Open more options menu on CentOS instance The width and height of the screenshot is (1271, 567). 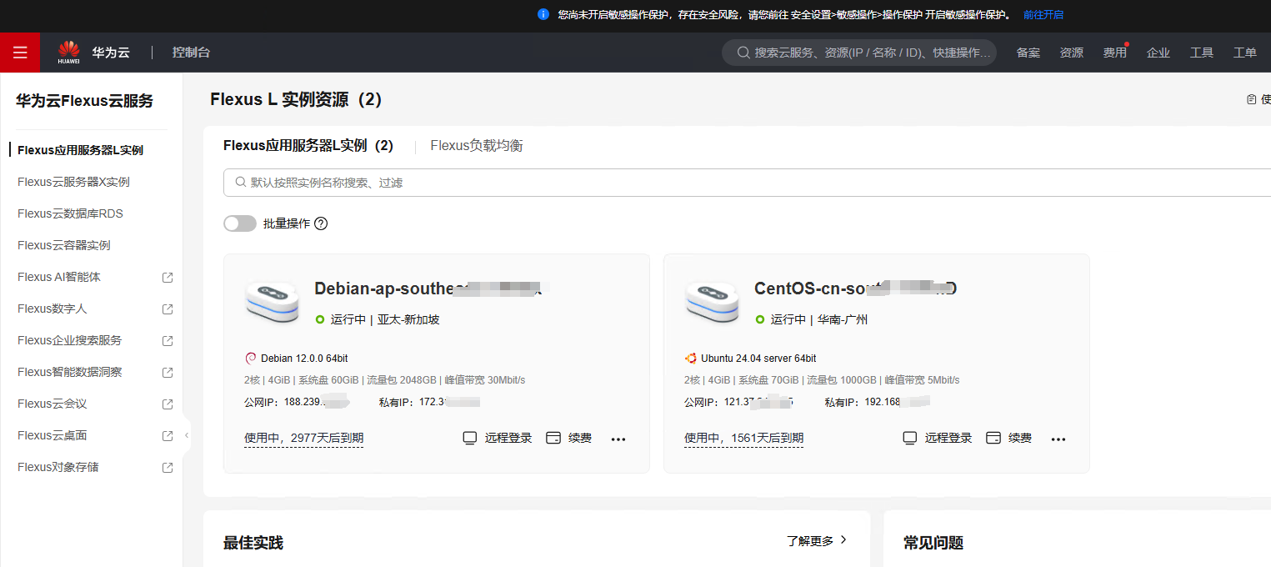point(1058,439)
